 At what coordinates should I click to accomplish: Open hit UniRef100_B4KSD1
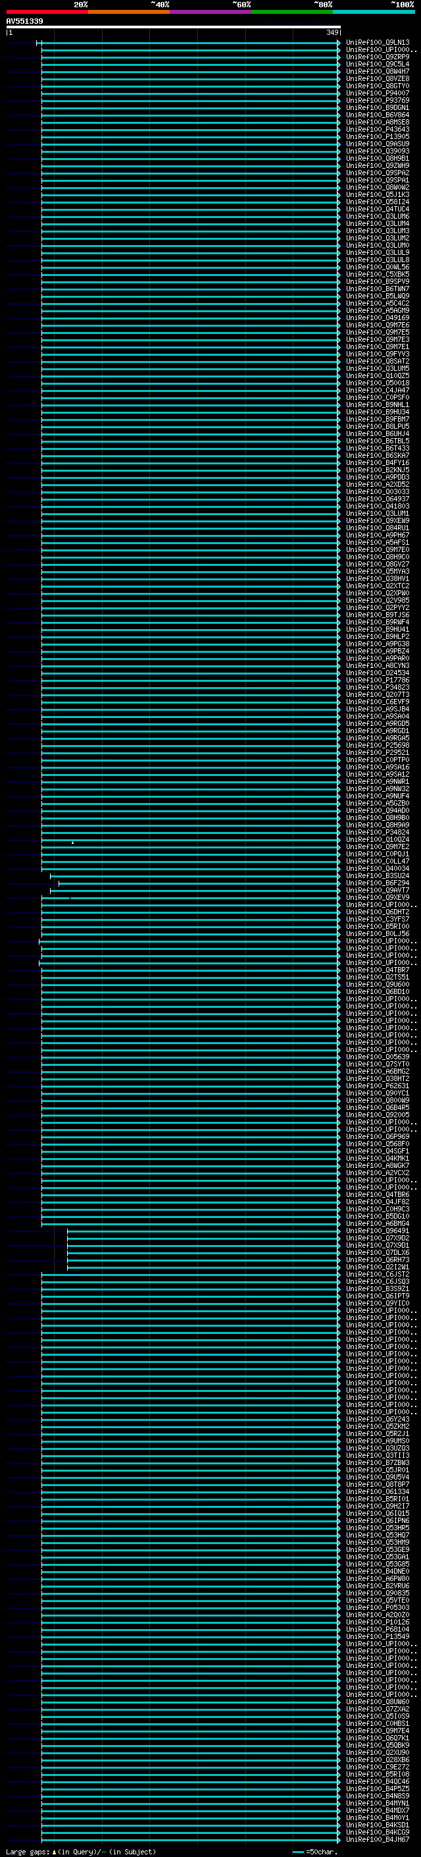click(x=377, y=1825)
